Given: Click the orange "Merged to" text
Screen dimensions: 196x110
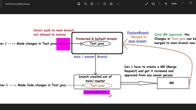Looking at the screenshot, I should click(x=139, y=37).
